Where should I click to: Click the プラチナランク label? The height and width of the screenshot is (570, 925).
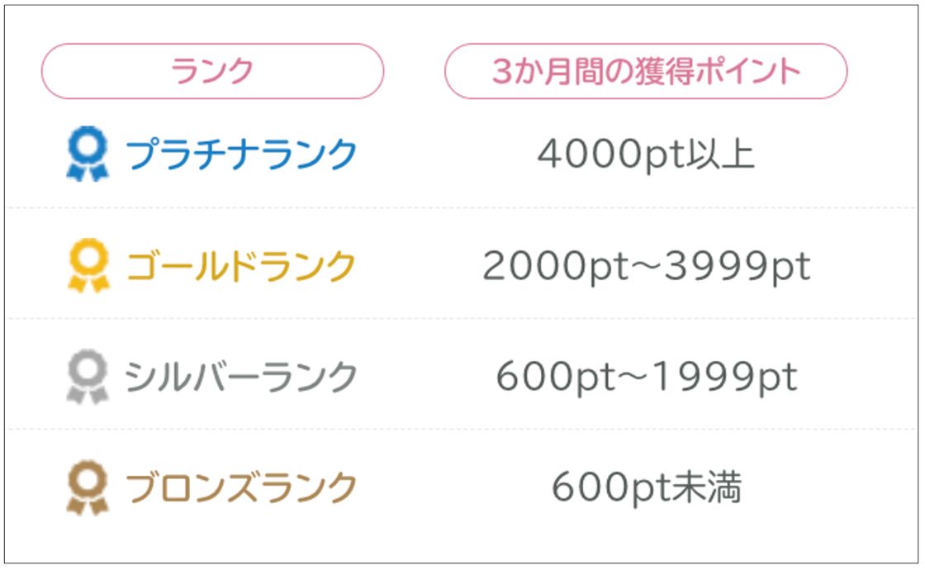coord(241,154)
